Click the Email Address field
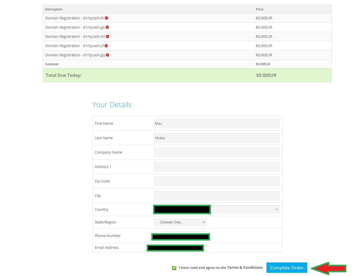364x276 pixels. pyautogui.click(x=175, y=248)
